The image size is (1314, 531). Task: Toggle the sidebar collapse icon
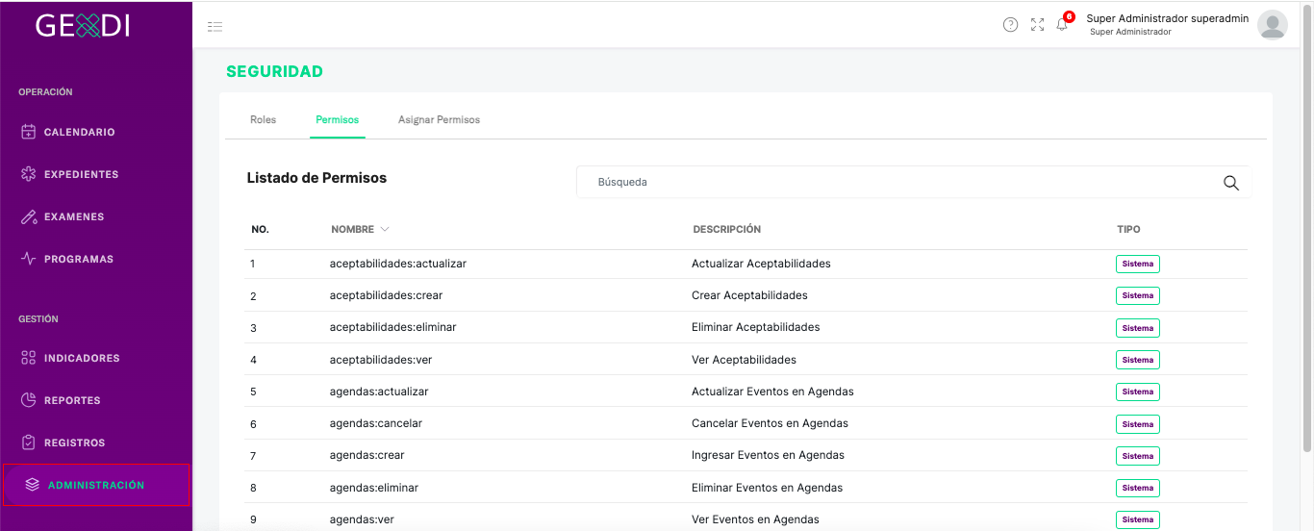click(215, 26)
